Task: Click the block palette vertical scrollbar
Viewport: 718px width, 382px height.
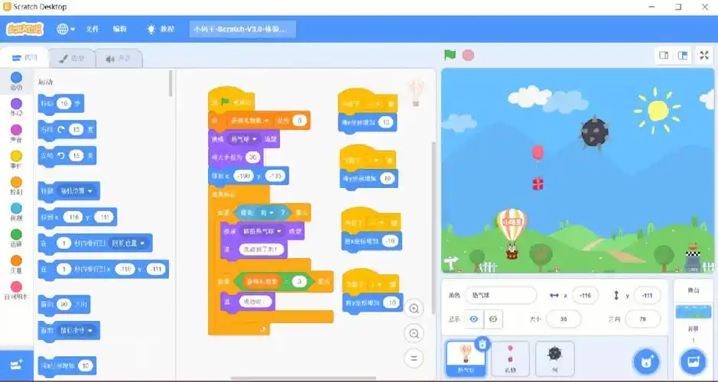Action: (x=171, y=83)
